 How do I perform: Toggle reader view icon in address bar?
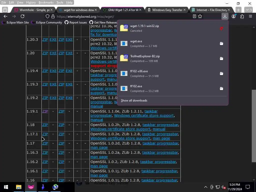(x=194, y=16)
